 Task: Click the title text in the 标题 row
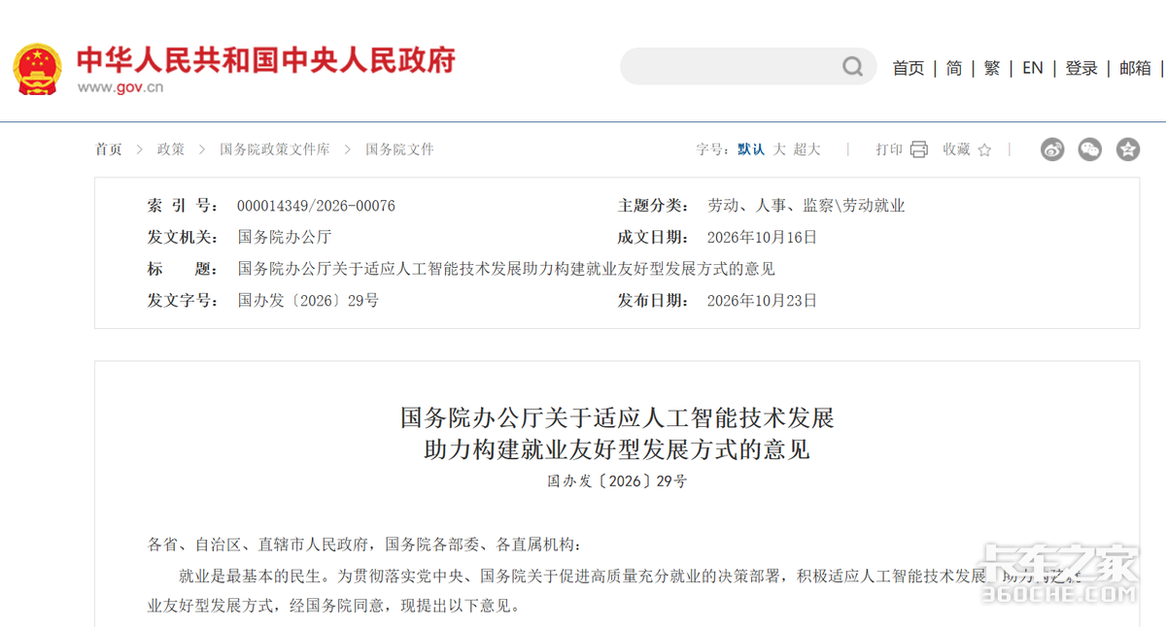pos(506,269)
